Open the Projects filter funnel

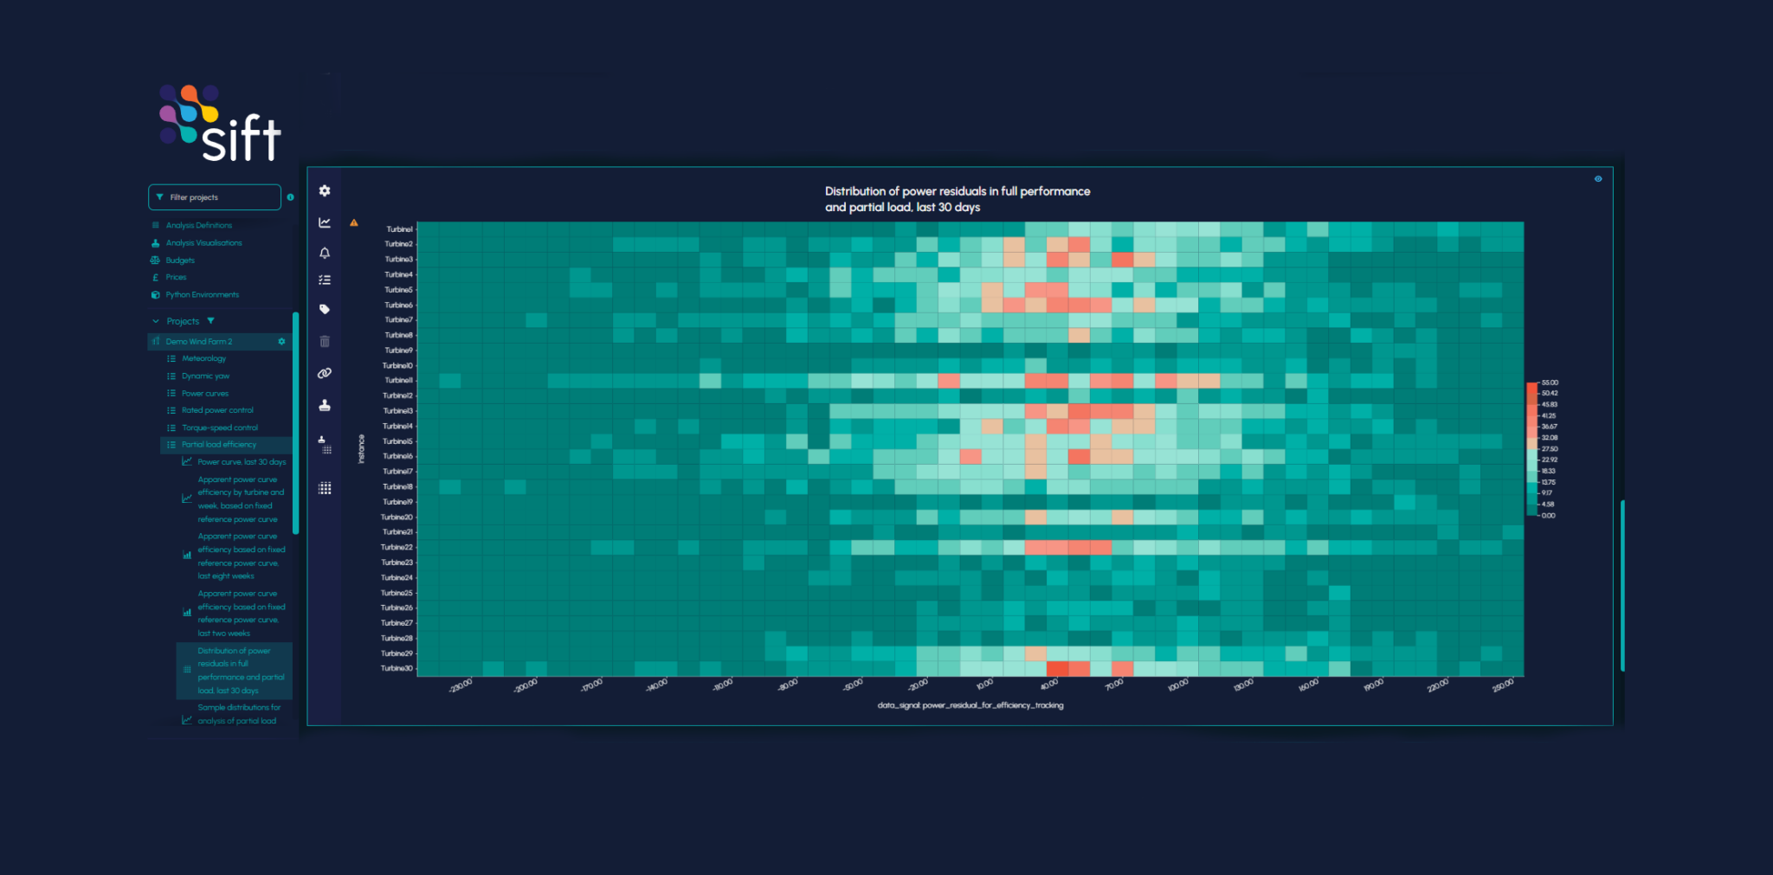coord(210,320)
